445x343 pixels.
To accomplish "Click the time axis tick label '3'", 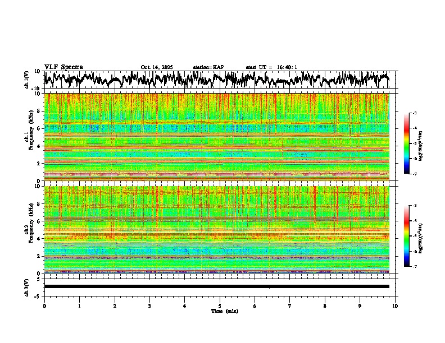I will click(149, 306).
